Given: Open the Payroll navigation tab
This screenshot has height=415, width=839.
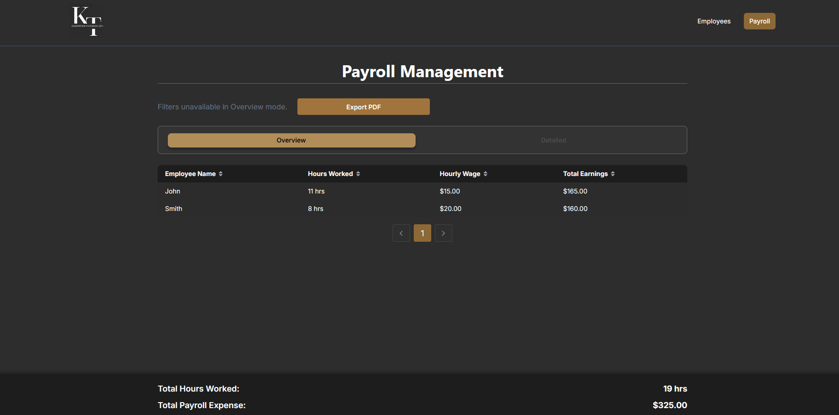Looking at the screenshot, I should 759,21.
